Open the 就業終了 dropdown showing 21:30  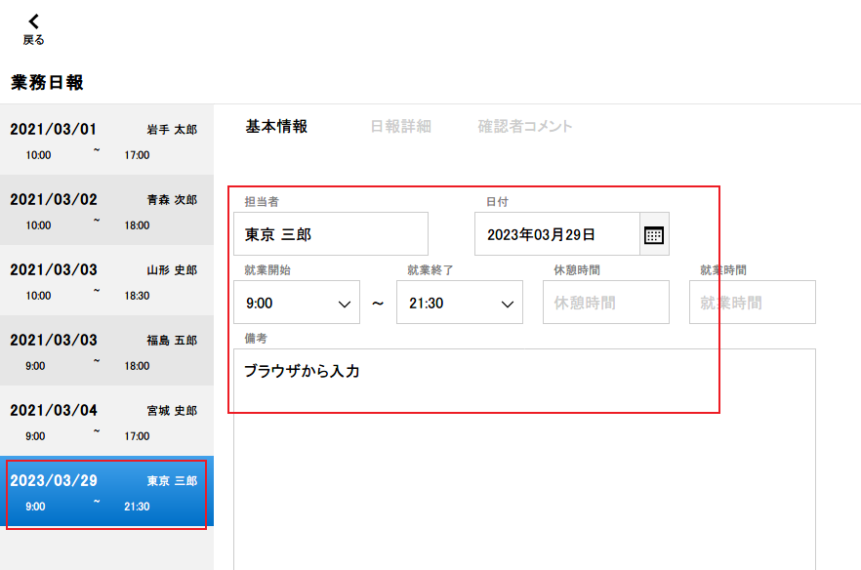coord(460,303)
